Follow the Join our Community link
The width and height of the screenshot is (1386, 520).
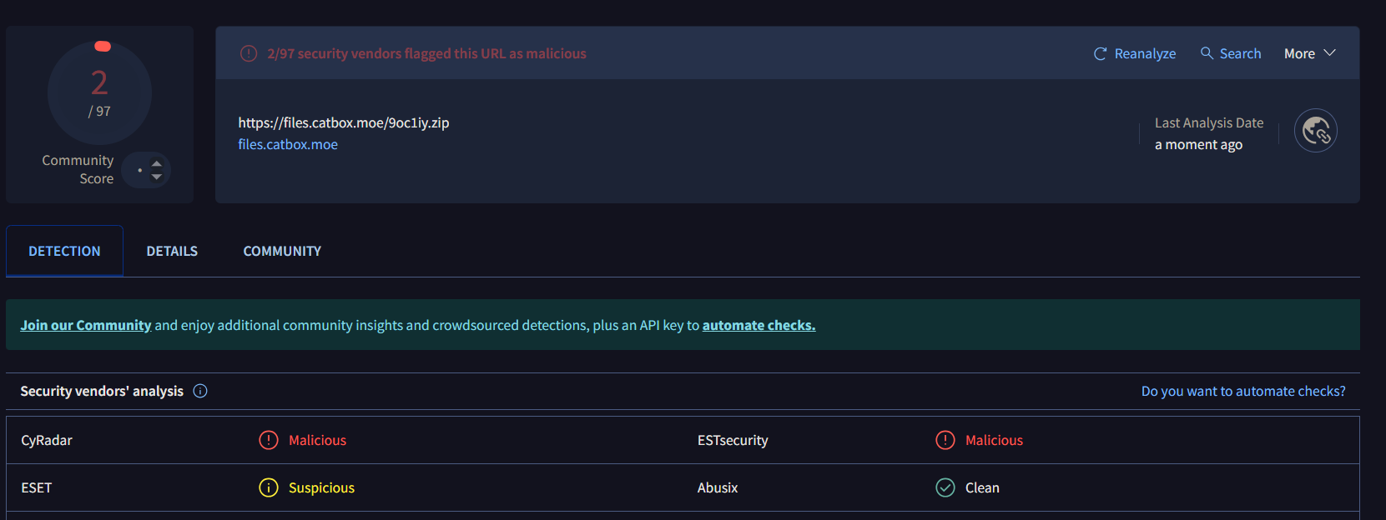tap(86, 325)
